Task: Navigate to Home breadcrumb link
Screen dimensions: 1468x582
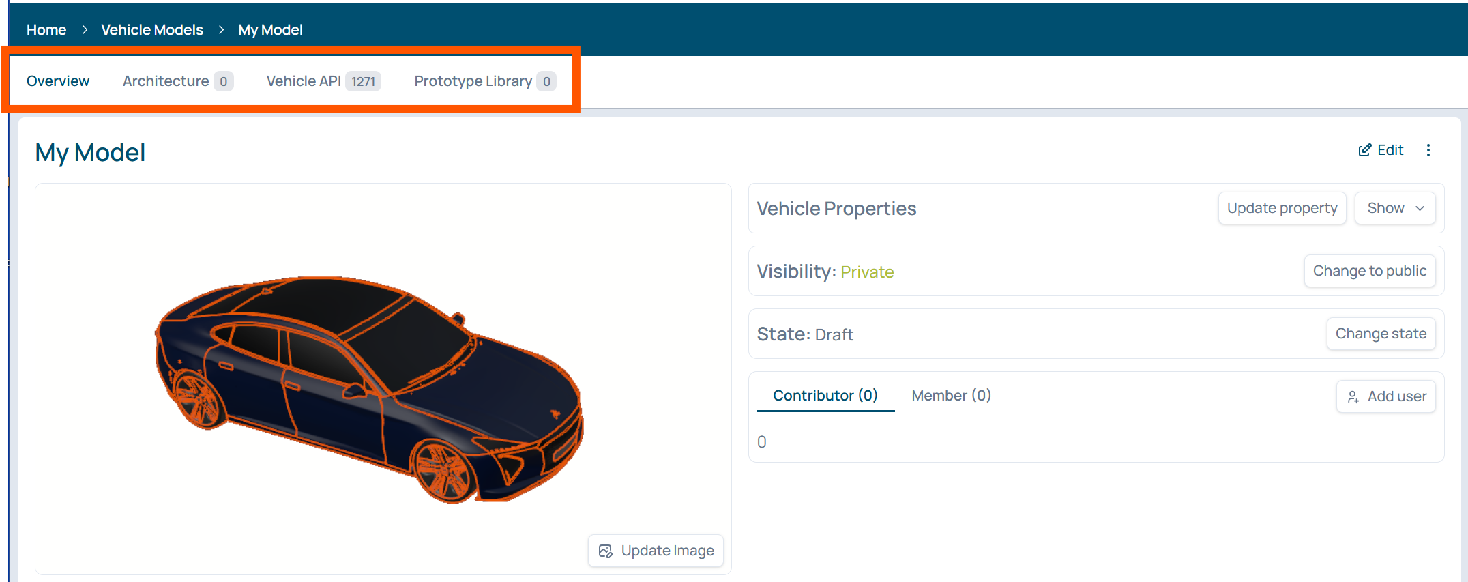Action: pos(46,30)
